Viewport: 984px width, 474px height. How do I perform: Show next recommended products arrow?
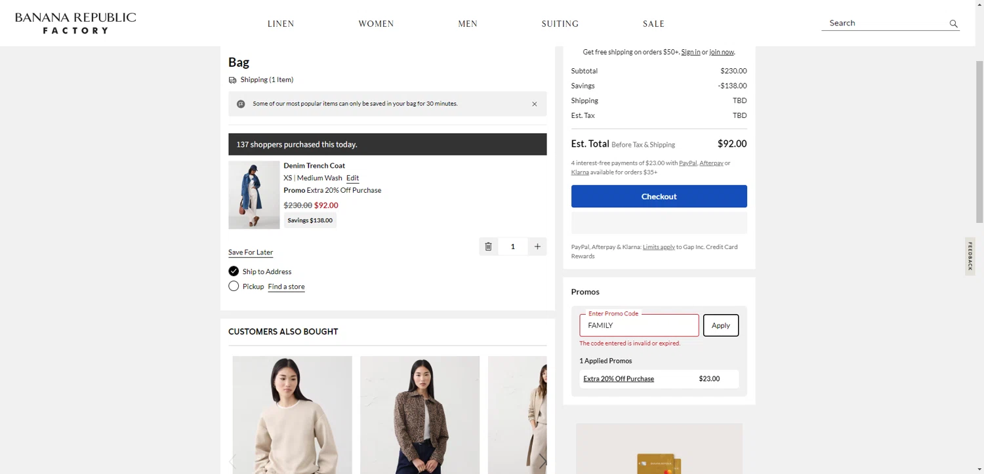point(542,461)
